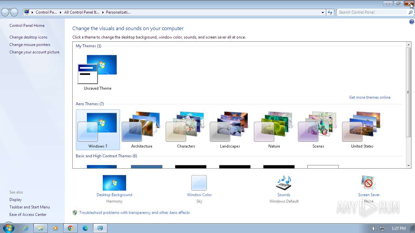This screenshot has height=233, width=415.
Task: Click the Search Control Panel field
Action: [372, 12]
